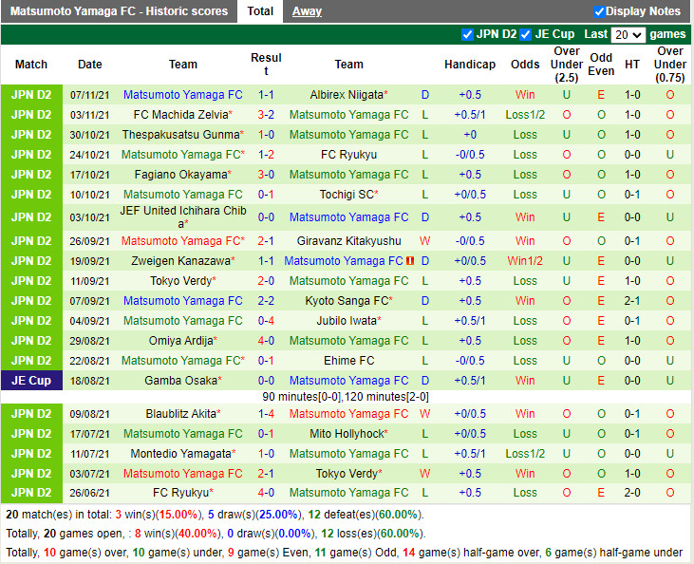Viewport: 694px width, 564px height.
Task: Open Jubilo Iwata team link
Action: click(x=347, y=321)
